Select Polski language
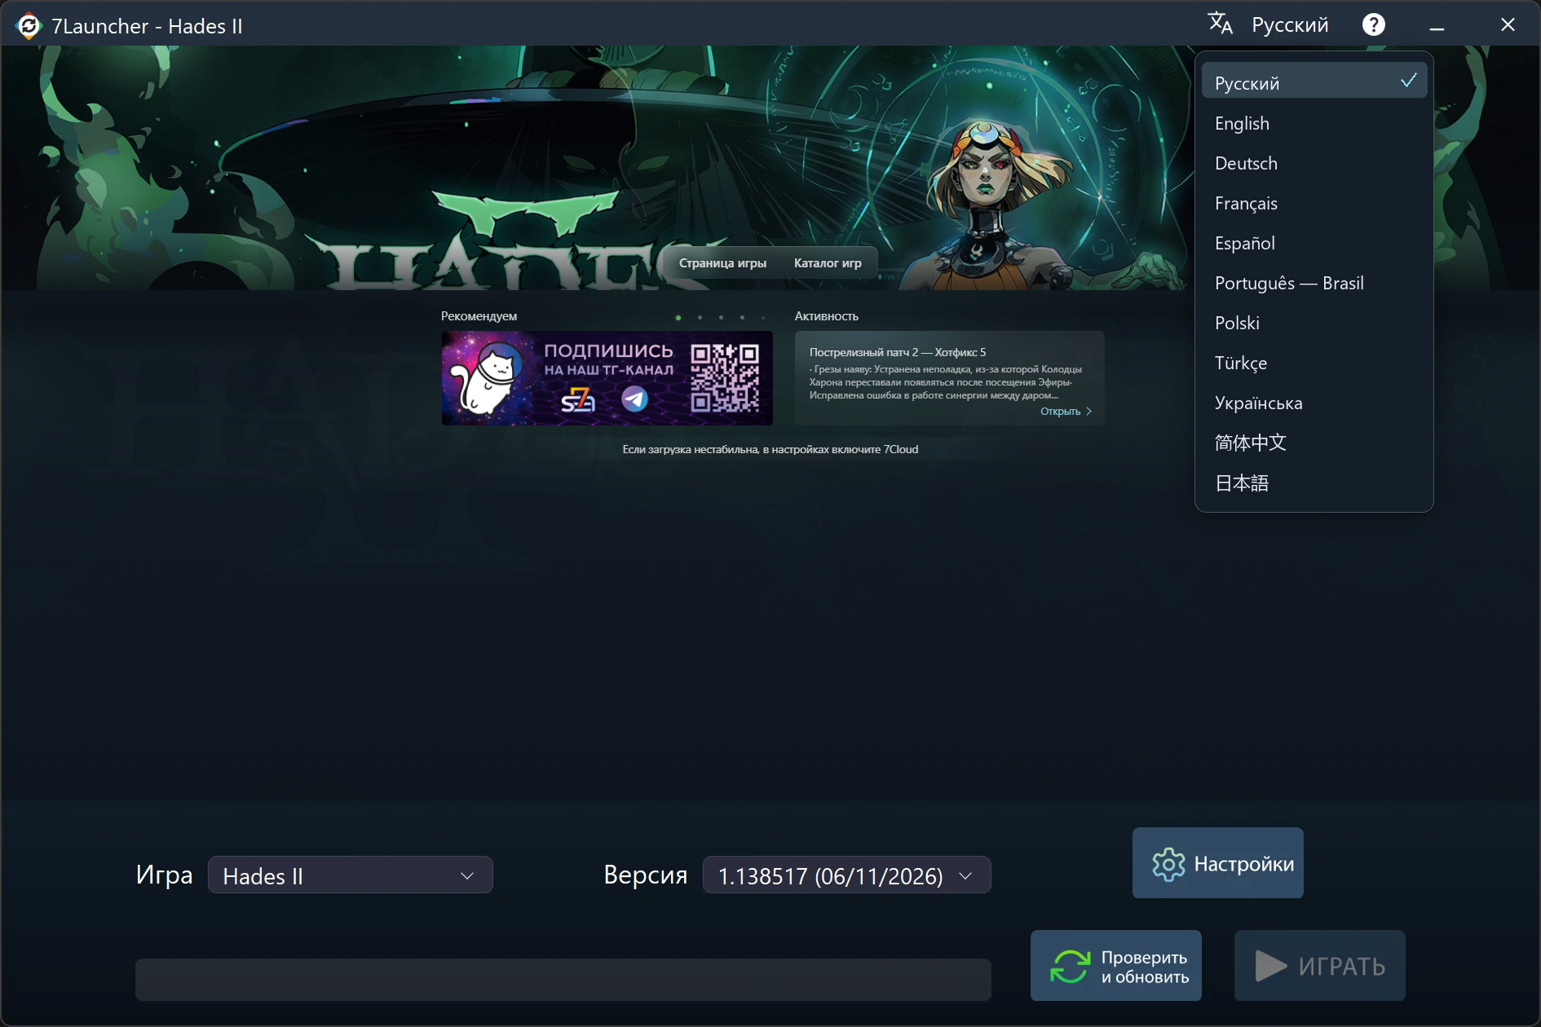Viewport: 1541px width, 1027px height. (1314, 323)
